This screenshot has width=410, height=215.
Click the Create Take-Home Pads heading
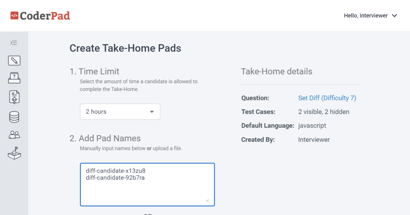pyautogui.click(x=125, y=48)
